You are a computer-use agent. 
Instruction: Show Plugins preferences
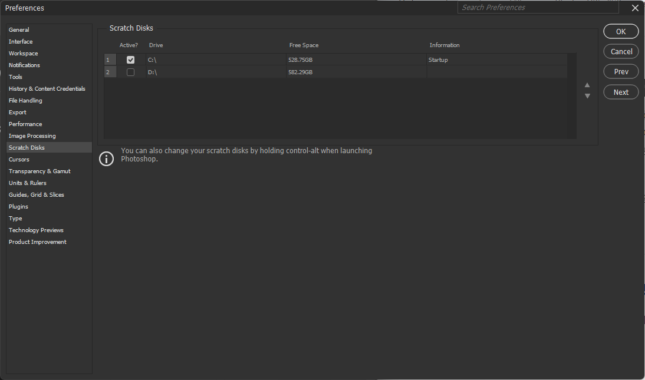point(18,206)
